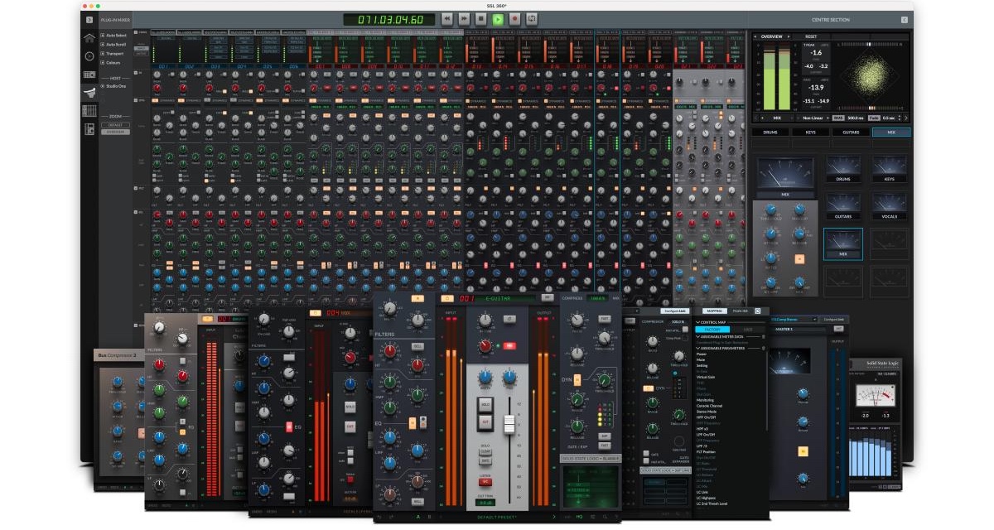Image resolution: width=994 pixels, height=530 pixels.
Task: Click the red Listen SC button
Action: click(x=487, y=481)
